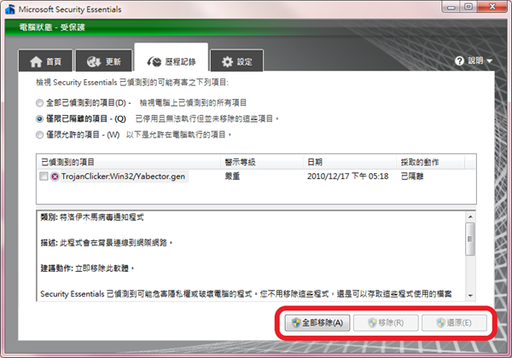This screenshot has width=512, height=358.
Task: Click the 移除(R) button
Action: click(386, 323)
